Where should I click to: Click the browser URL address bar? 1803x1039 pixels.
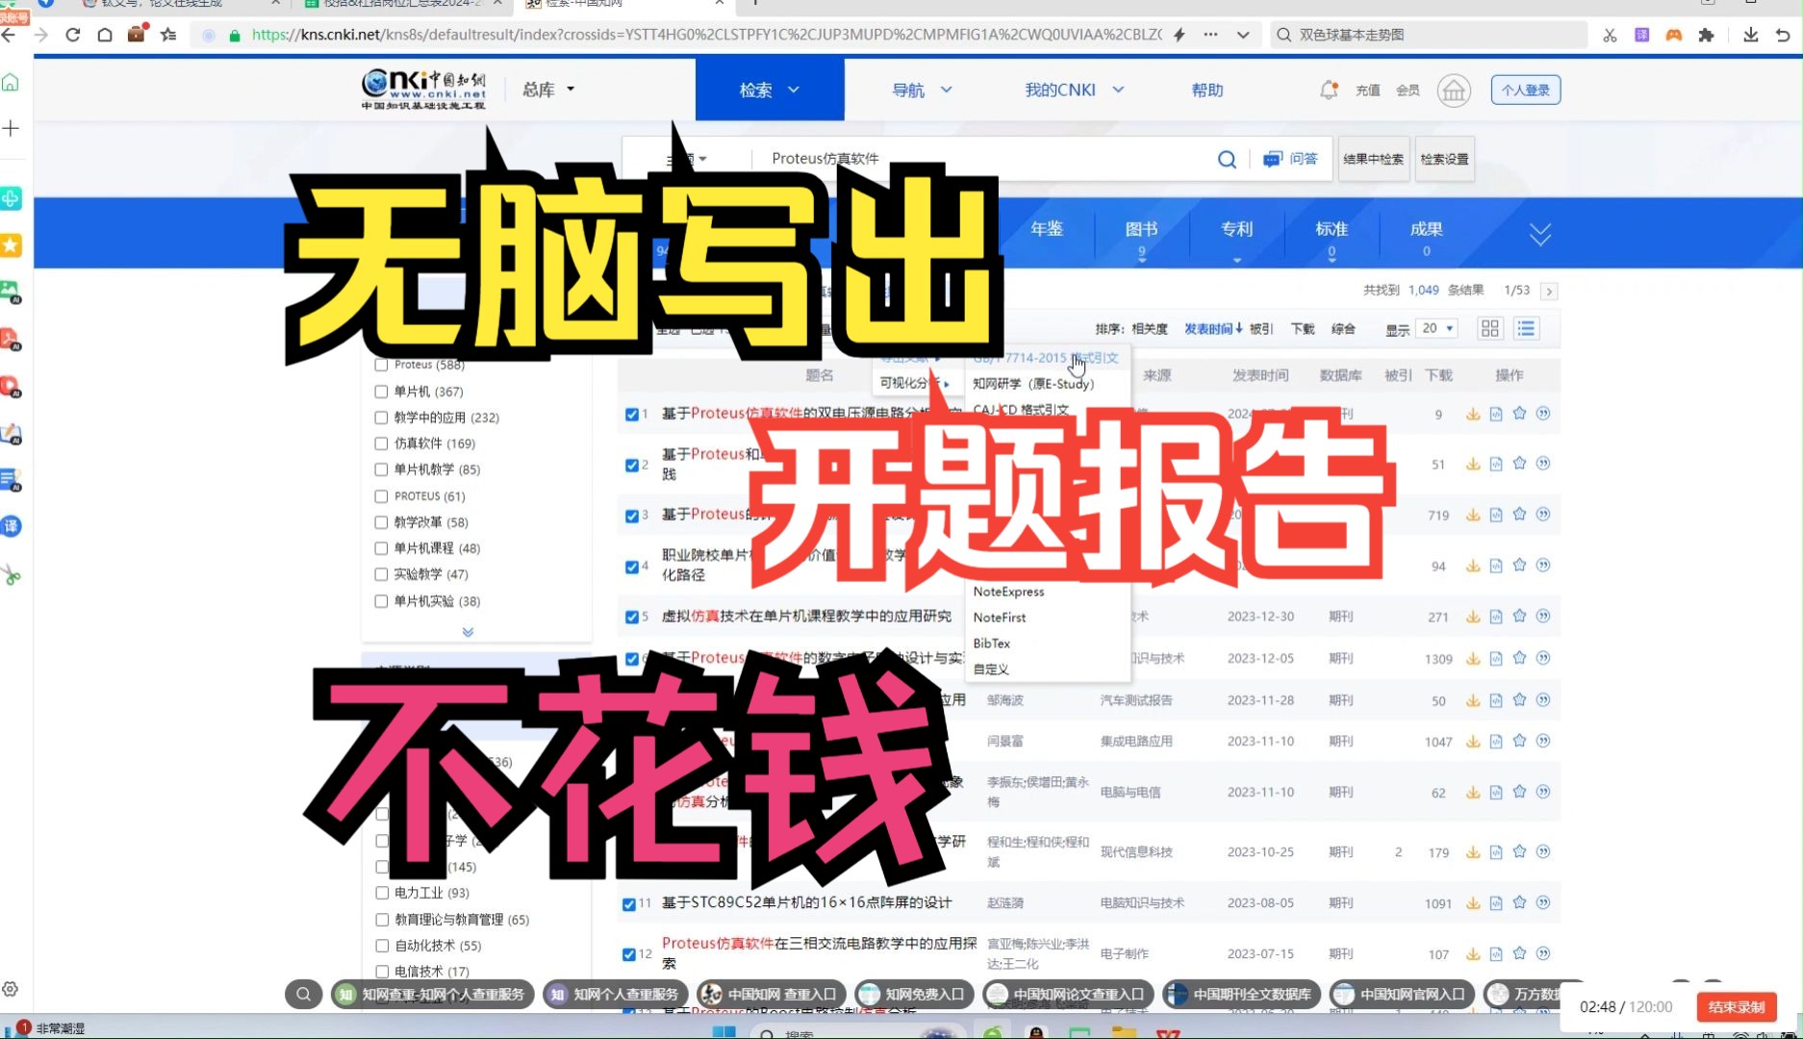coord(706,35)
